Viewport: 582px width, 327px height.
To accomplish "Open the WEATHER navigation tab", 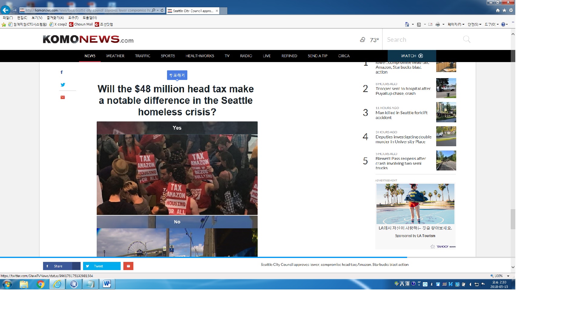I will click(x=115, y=56).
